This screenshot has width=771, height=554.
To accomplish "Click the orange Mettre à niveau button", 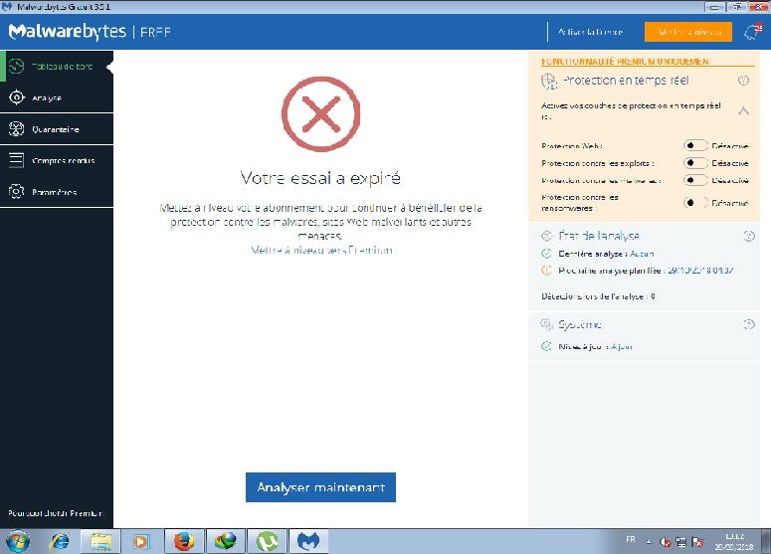I will pos(687,32).
